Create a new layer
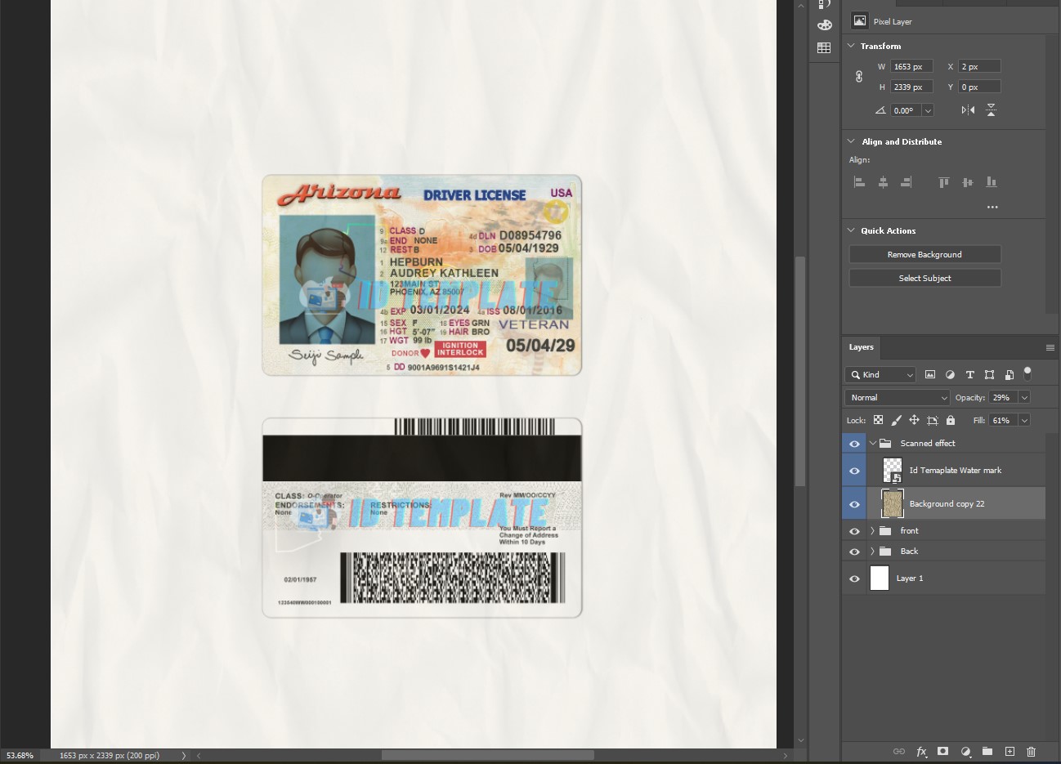Viewport: 1061px width, 764px height. [1010, 751]
